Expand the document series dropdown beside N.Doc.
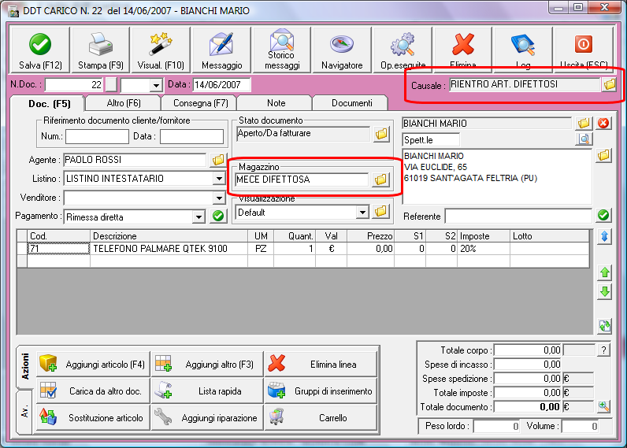Viewport: 627px width, 448px height. coord(156,85)
